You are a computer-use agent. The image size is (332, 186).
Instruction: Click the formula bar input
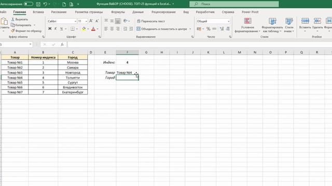click(199, 44)
